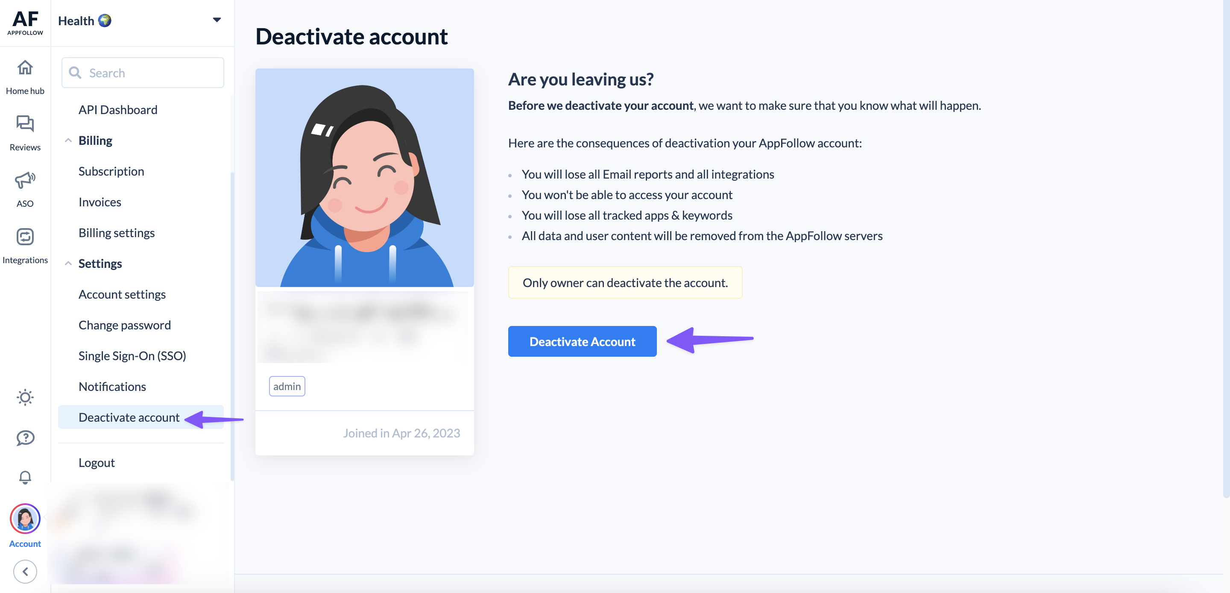The height and width of the screenshot is (593, 1230).
Task: Click the blue Deactivate Account button
Action: point(582,341)
